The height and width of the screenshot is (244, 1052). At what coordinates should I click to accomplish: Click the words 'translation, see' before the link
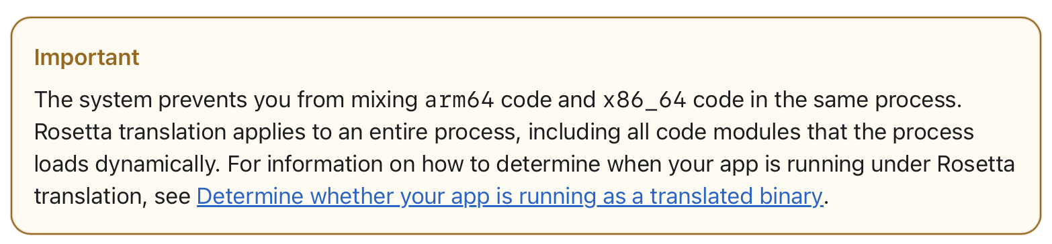click(112, 196)
